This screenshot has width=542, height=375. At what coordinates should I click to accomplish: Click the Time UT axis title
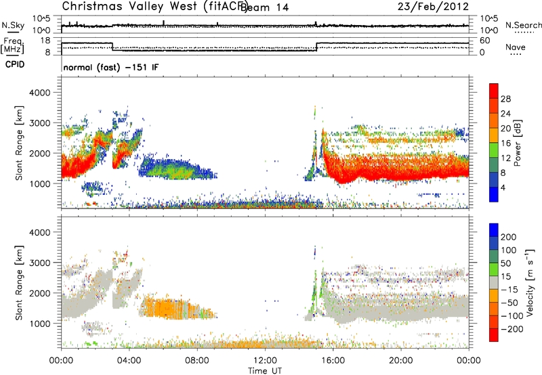click(265, 370)
